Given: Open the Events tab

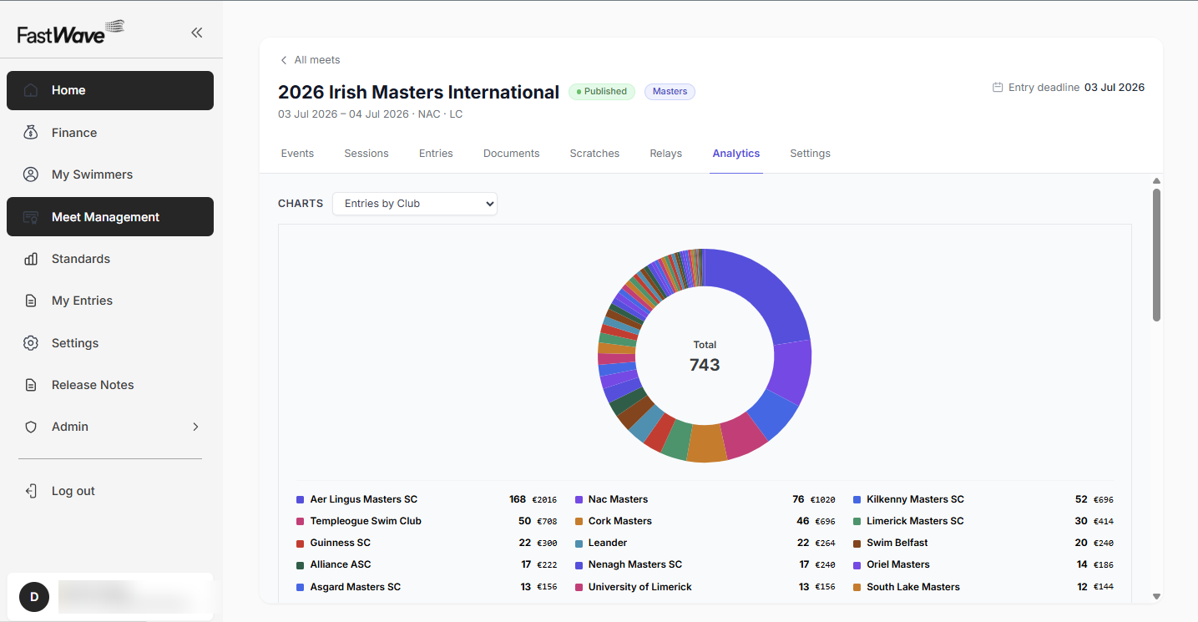Looking at the screenshot, I should (x=297, y=154).
